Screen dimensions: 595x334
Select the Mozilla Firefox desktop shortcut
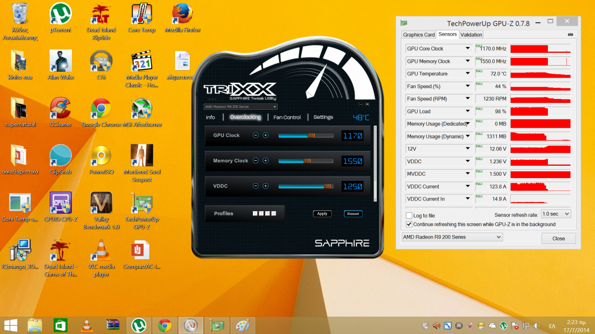pyautogui.click(x=183, y=19)
